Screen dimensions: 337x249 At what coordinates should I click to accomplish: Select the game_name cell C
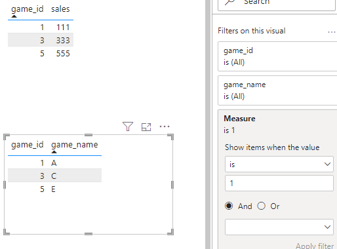tap(54, 176)
